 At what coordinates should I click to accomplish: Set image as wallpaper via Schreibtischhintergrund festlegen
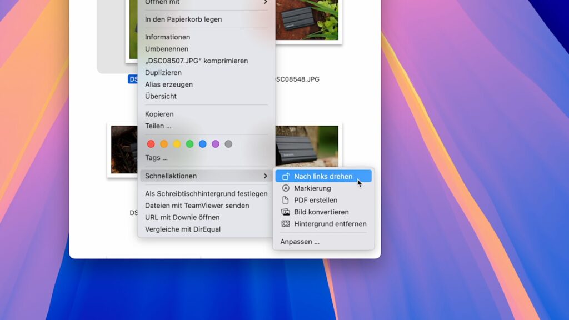[206, 193]
